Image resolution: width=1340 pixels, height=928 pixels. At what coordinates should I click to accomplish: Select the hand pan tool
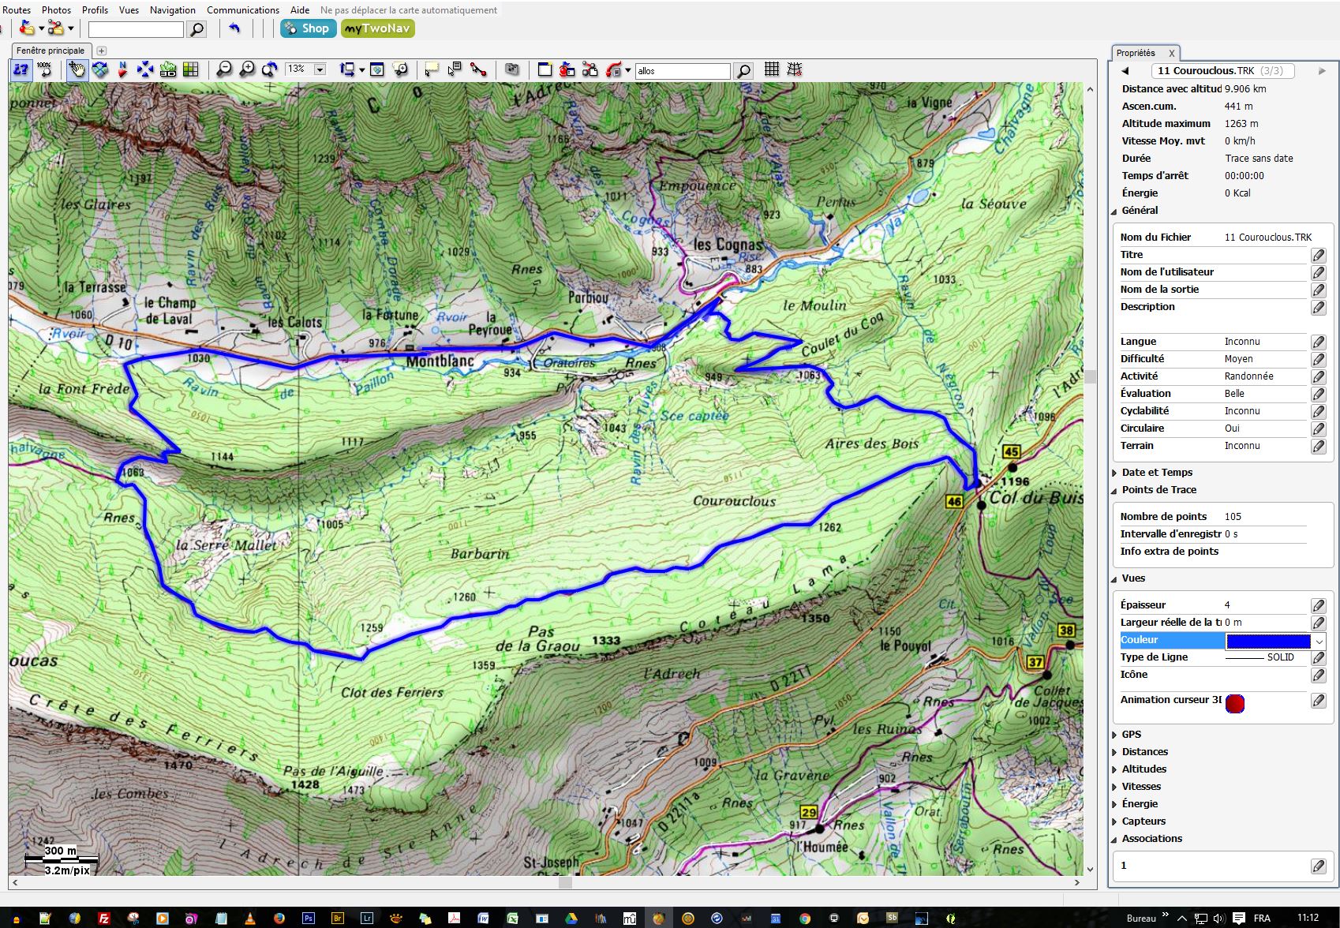[77, 70]
